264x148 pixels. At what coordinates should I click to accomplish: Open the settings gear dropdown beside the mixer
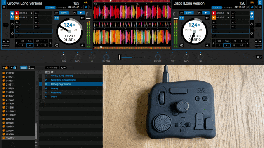[x=259, y=57]
